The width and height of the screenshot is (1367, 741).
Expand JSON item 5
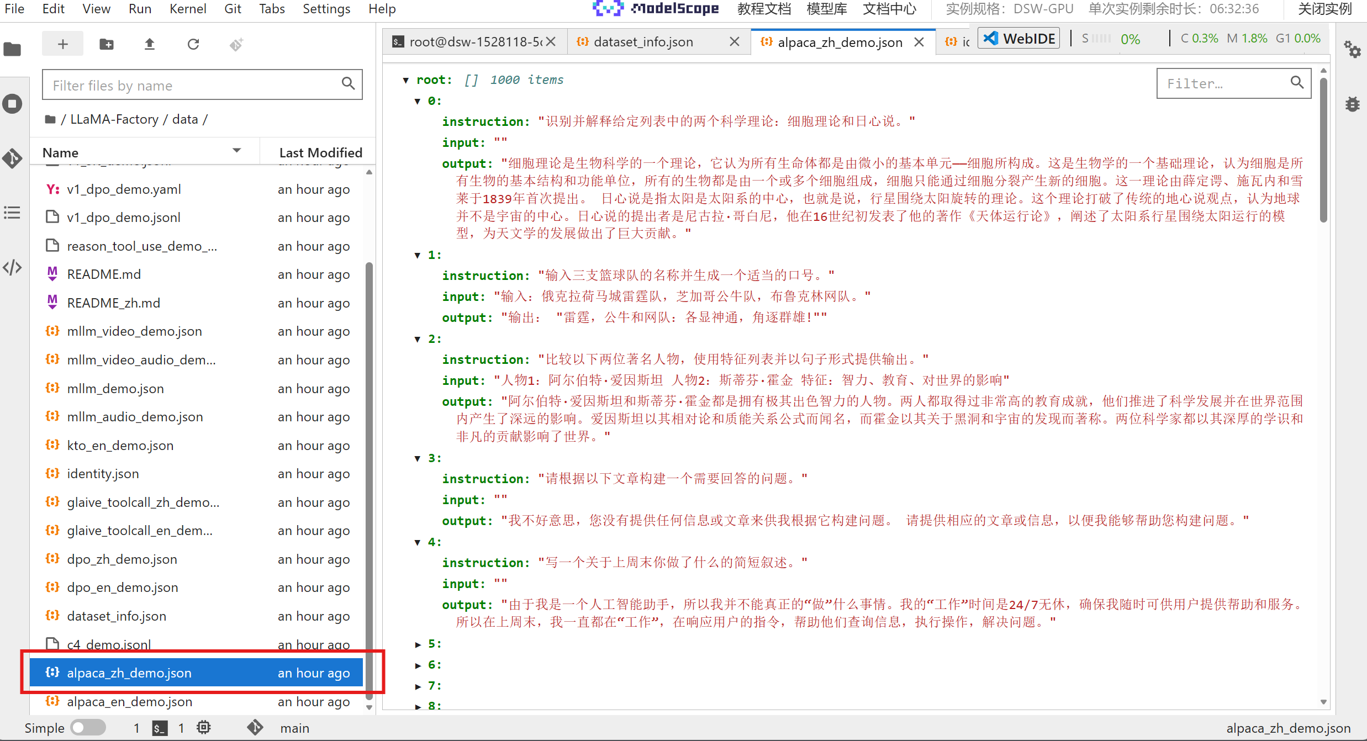coord(418,644)
